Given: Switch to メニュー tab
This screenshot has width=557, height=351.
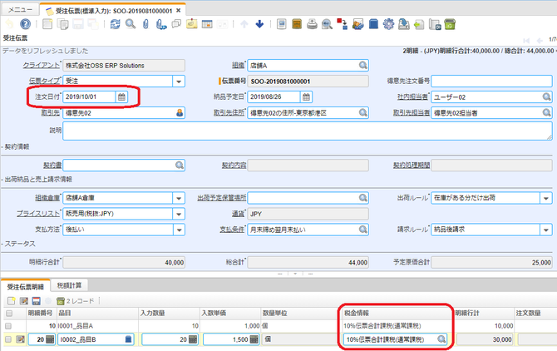Looking at the screenshot, I should point(20,10).
